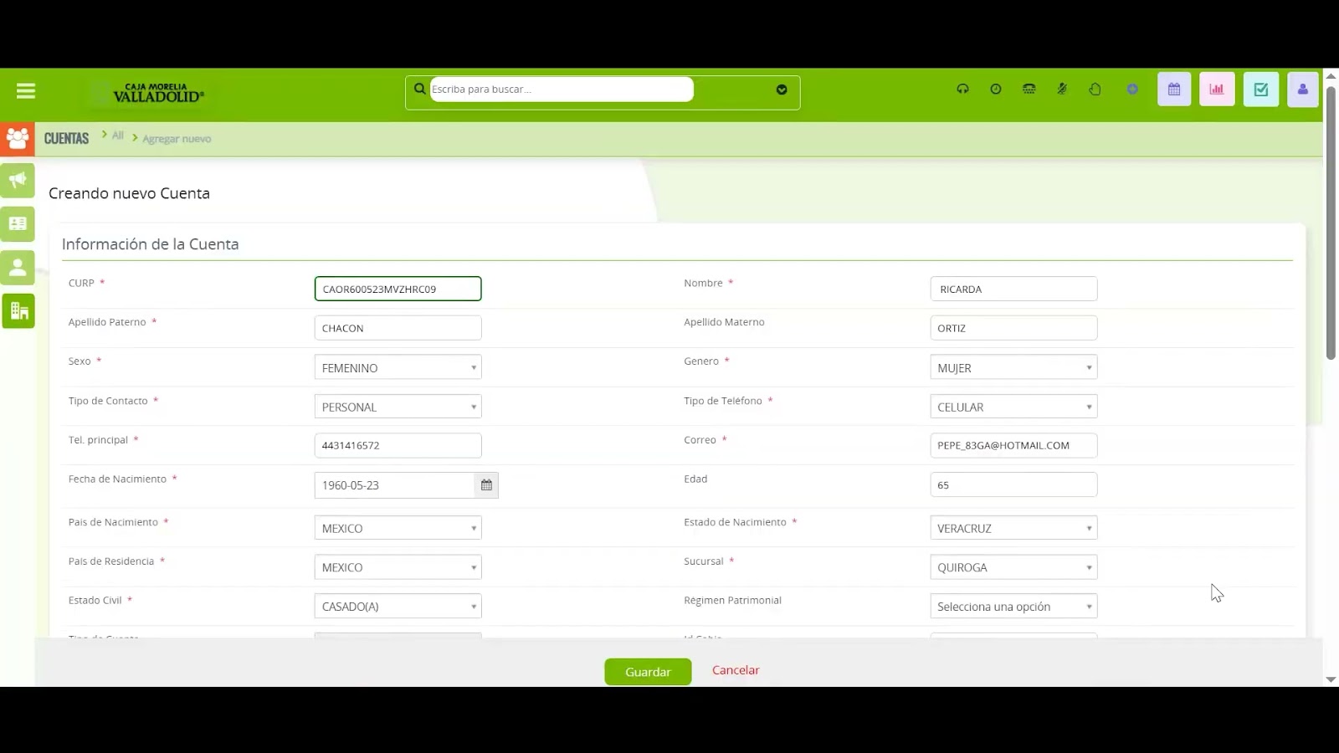
Task: Click the Edad input field
Action: [x=1013, y=484]
